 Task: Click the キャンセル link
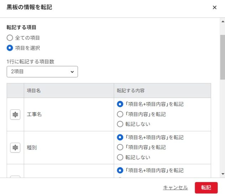click(x=176, y=187)
